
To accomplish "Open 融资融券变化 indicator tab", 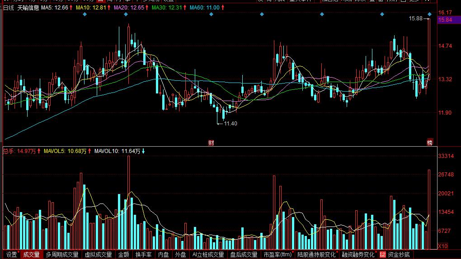I will pos(358,254).
